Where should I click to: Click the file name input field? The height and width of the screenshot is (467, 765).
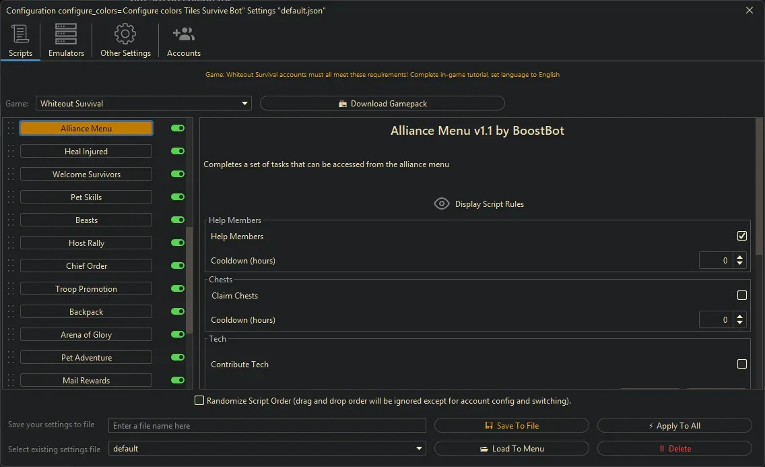pos(267,425)
